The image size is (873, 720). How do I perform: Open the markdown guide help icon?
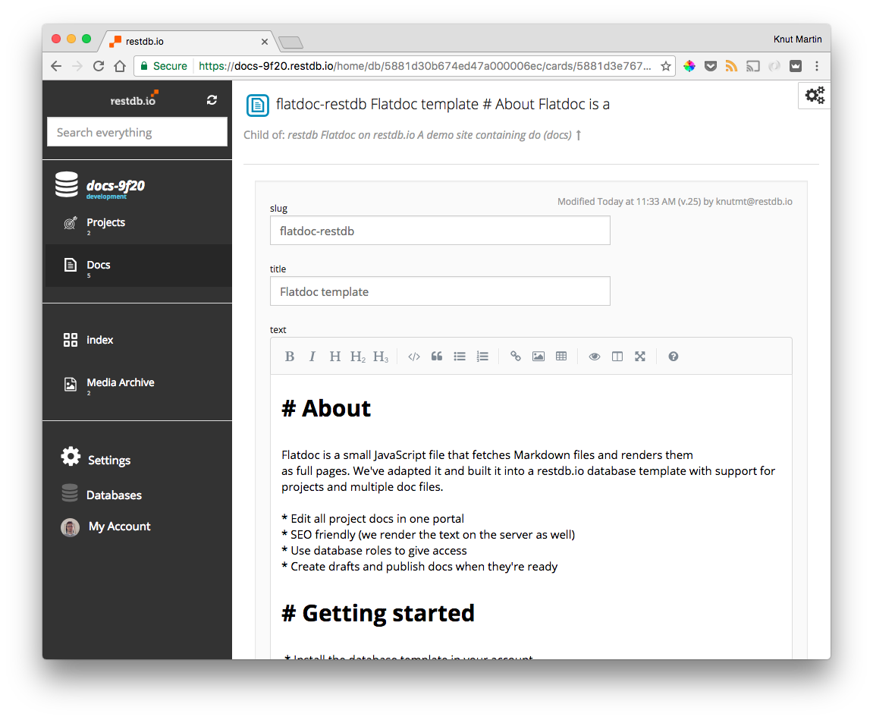673,357
